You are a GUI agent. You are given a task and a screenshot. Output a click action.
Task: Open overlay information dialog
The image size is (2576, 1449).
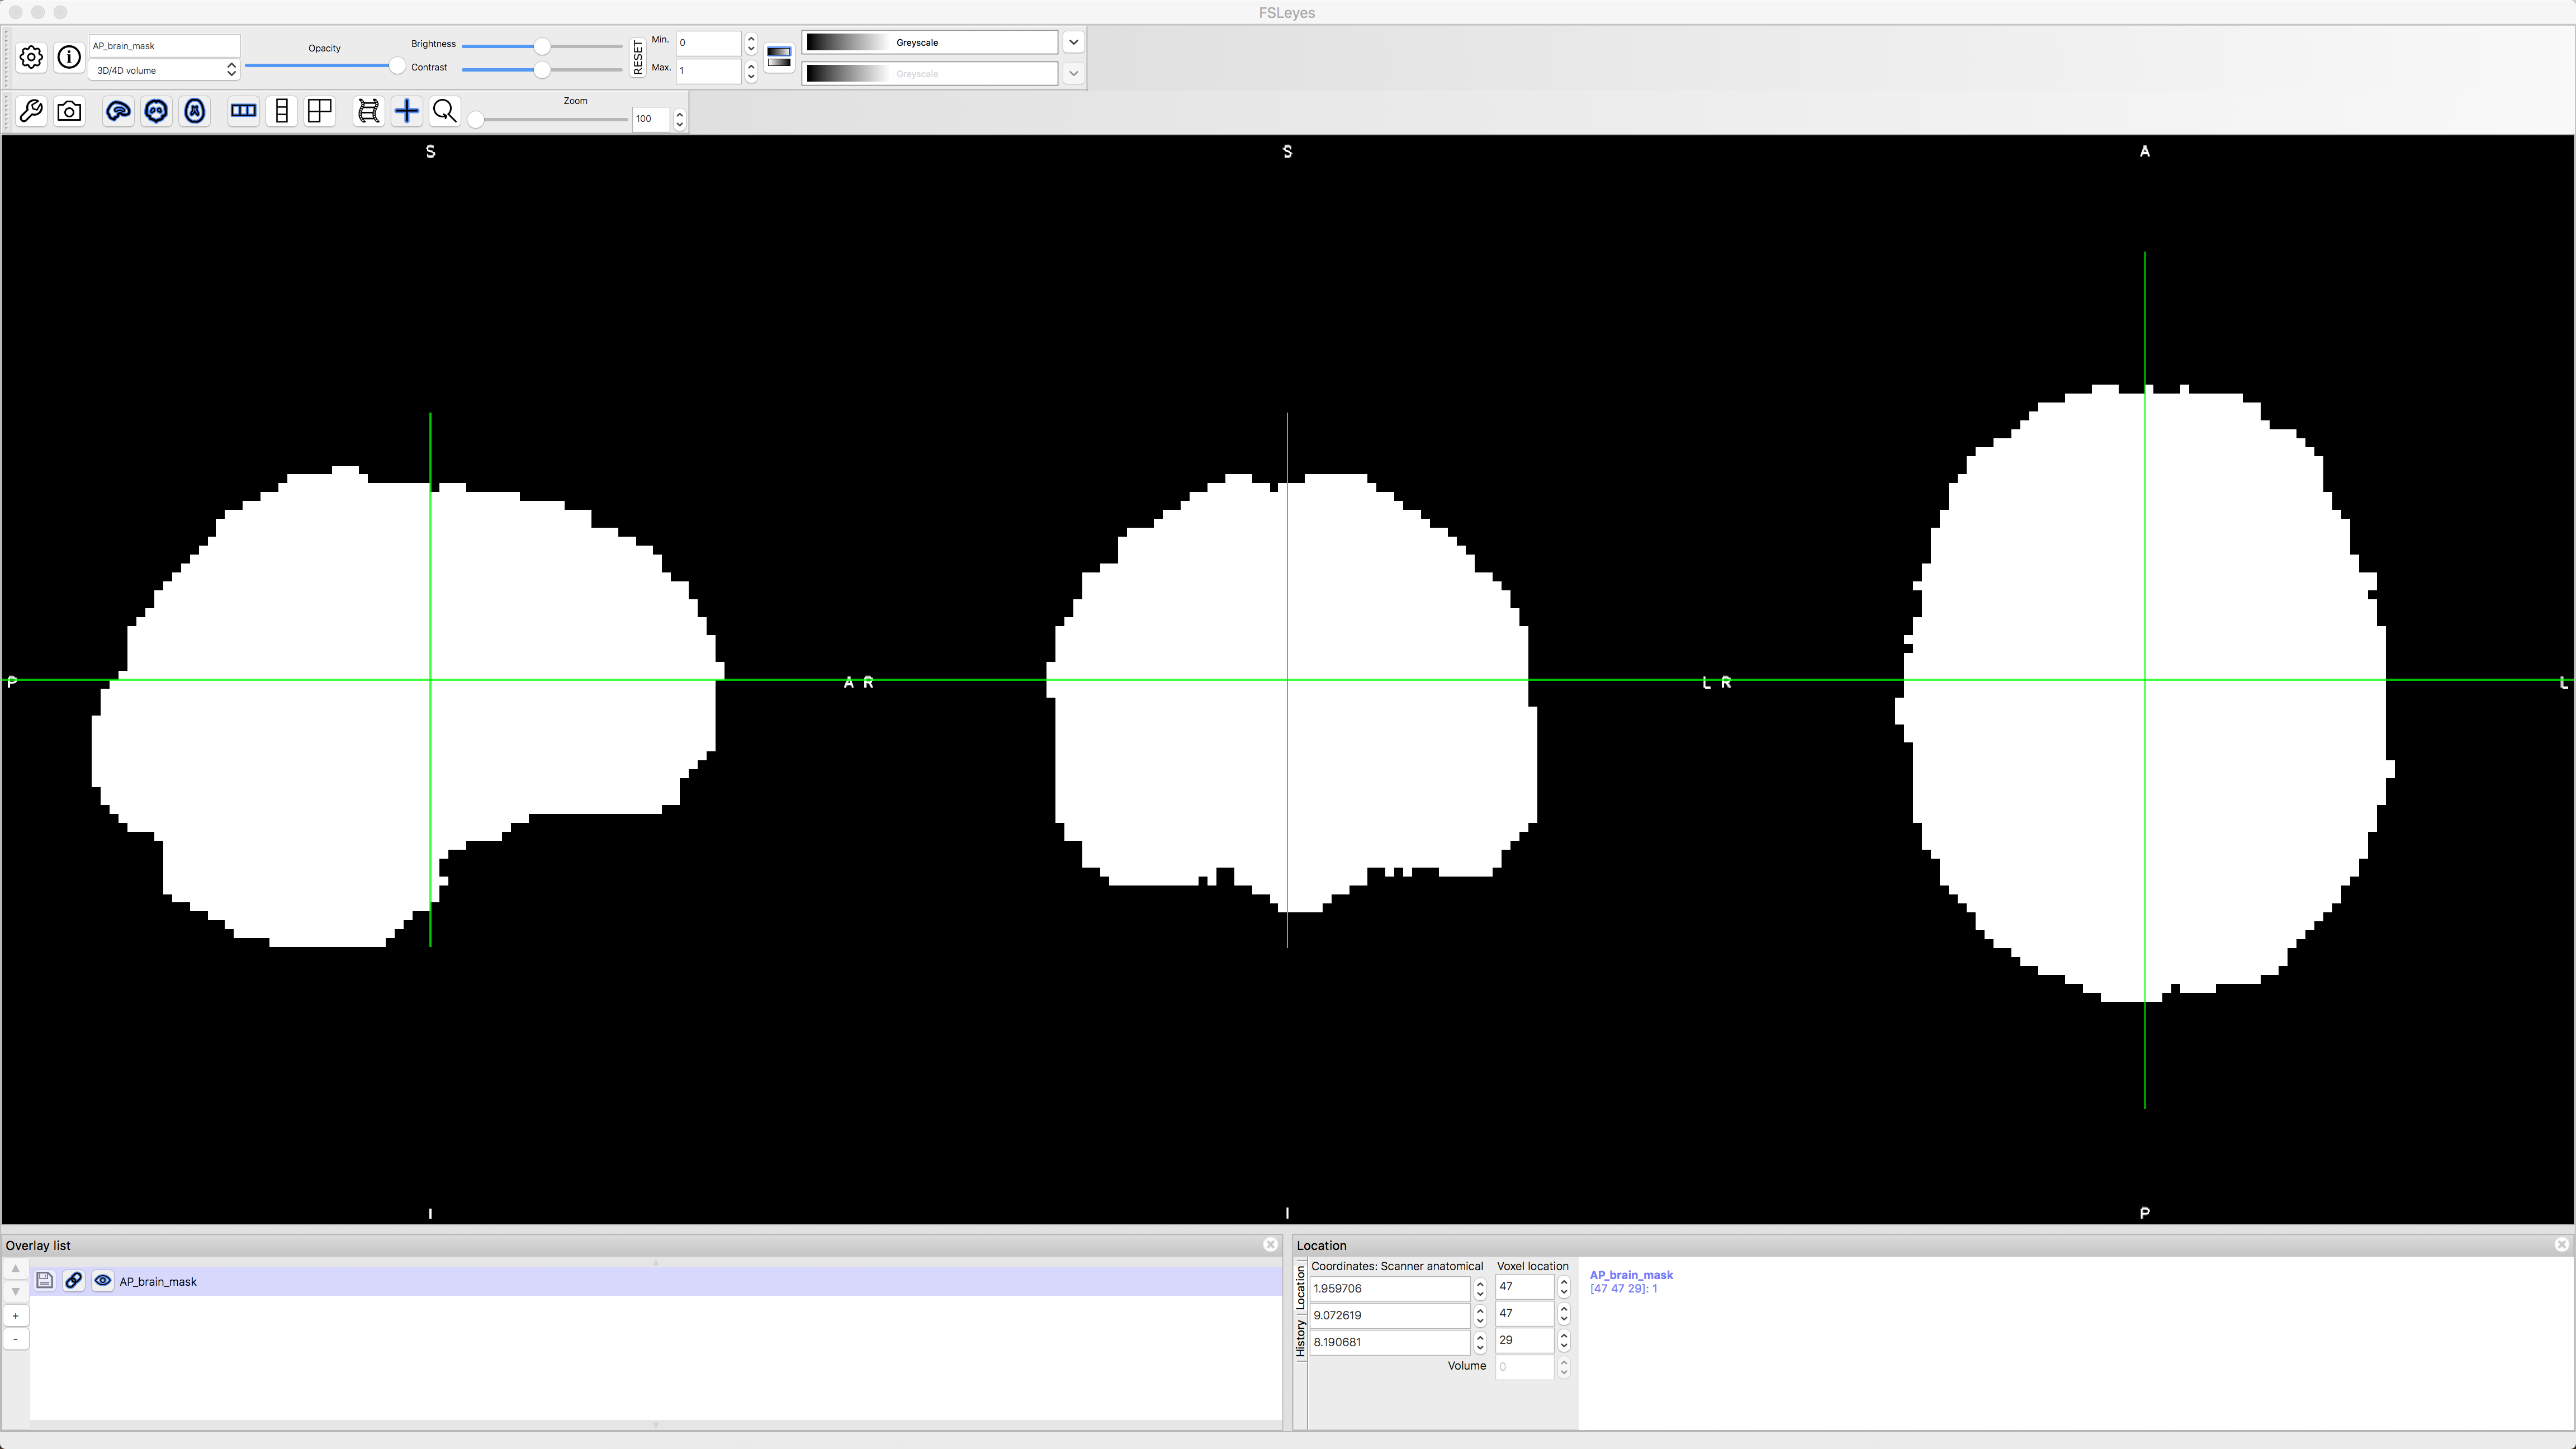point(69,57)
